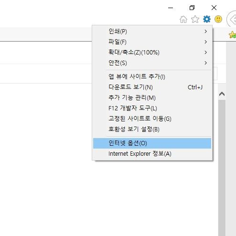Viewport: 236px width, 236px height.
Task: Expand the arrow beside 인쇄(P)
Action: [206, 32]
